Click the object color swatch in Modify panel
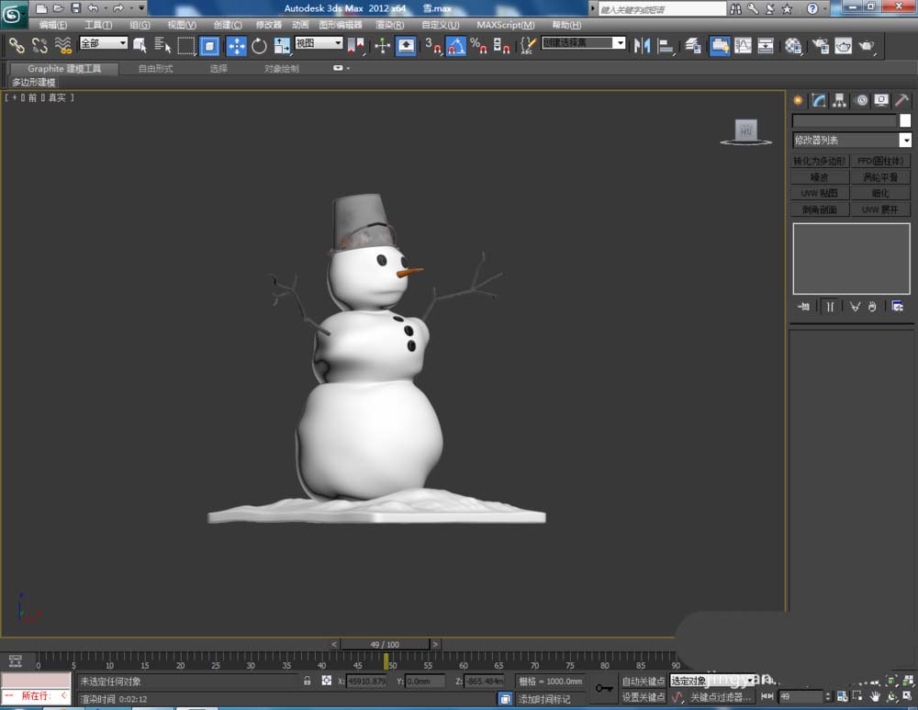Screen dimensions: 918x710 905,120
